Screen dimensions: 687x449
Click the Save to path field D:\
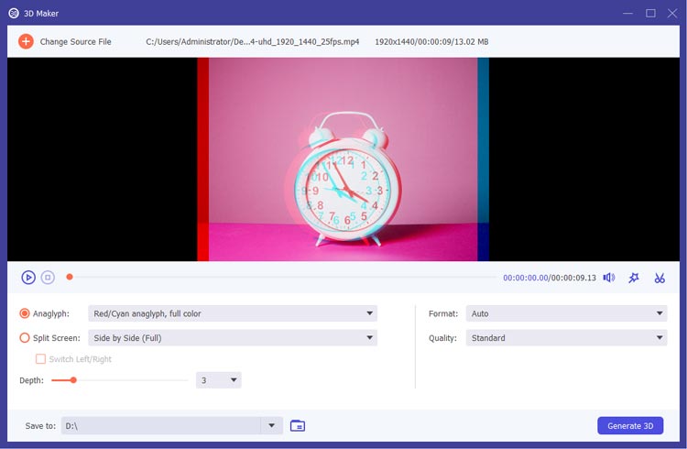pos(161,426)
